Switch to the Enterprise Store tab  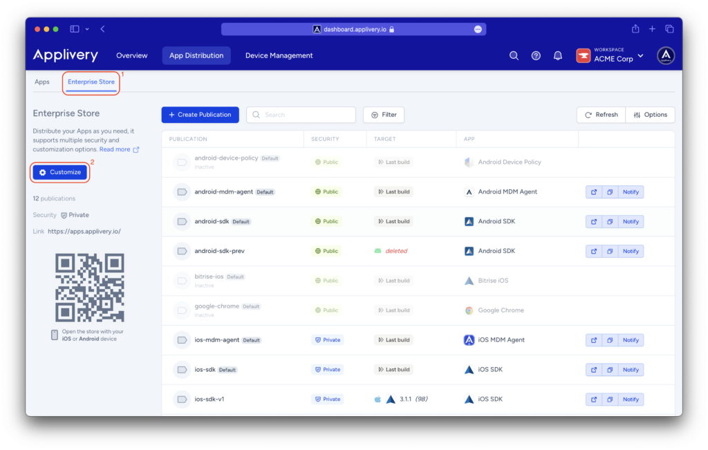(x=91, y=82)
